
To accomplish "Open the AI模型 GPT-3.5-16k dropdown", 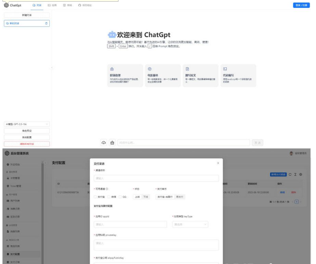I will click(x=27, y=124).
